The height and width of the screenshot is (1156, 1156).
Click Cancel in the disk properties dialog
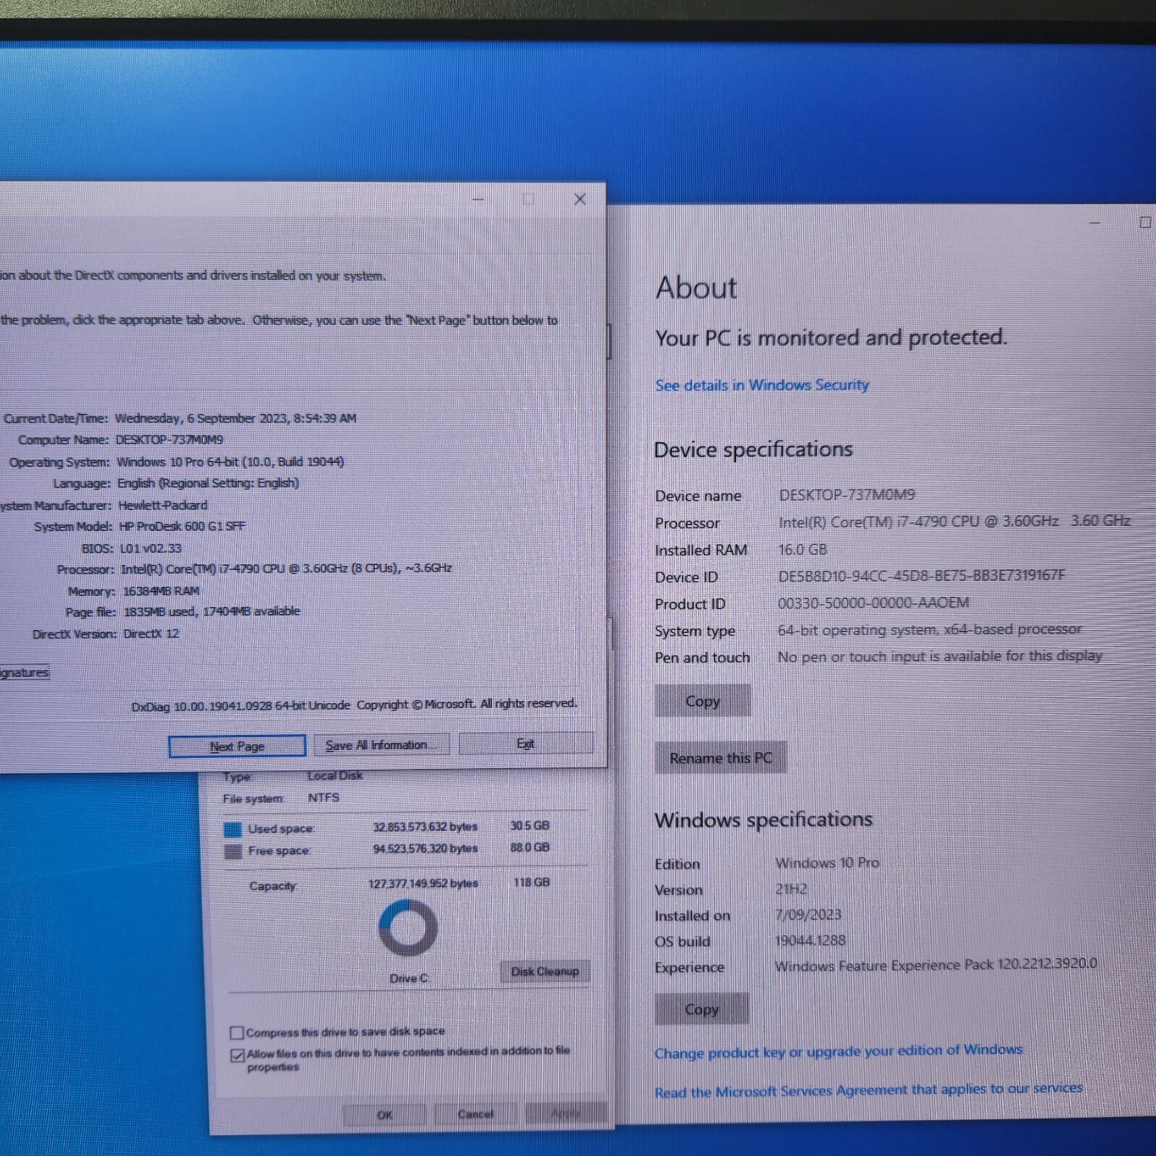475,1113
